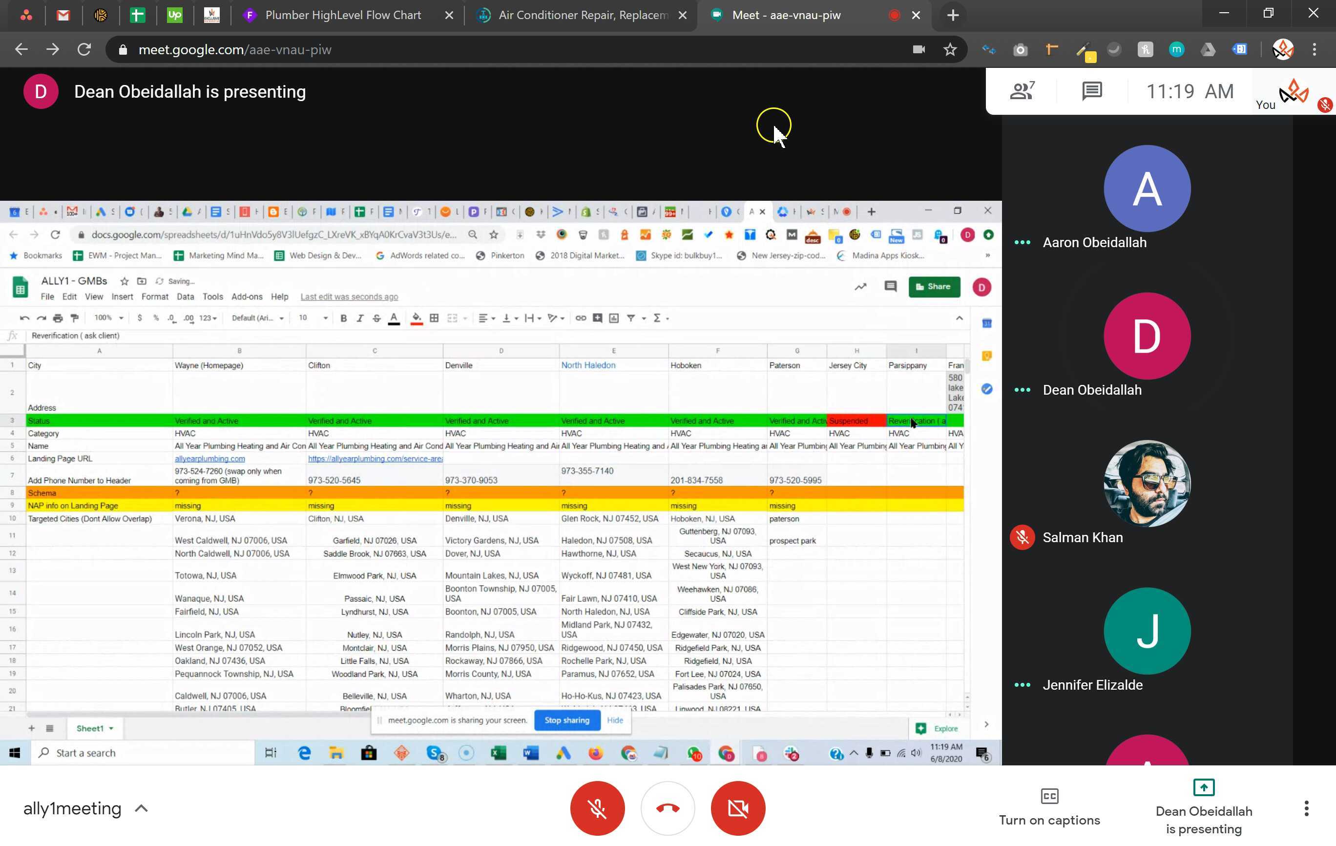Image resolution: width=1336 pixels, height=846 pixels.
Task: Open the Meet chat panel icon
Action: (x=1092, y=91)
